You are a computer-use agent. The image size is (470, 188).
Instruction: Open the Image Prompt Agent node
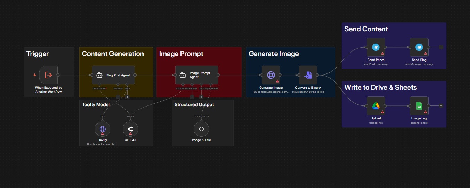197,75
